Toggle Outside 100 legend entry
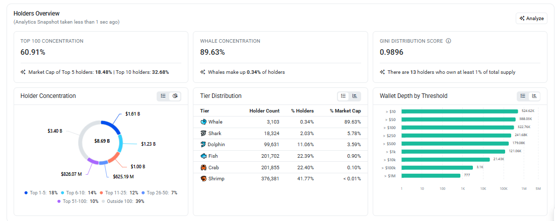Viewport: 555px width, 221px height. [123, 201]
